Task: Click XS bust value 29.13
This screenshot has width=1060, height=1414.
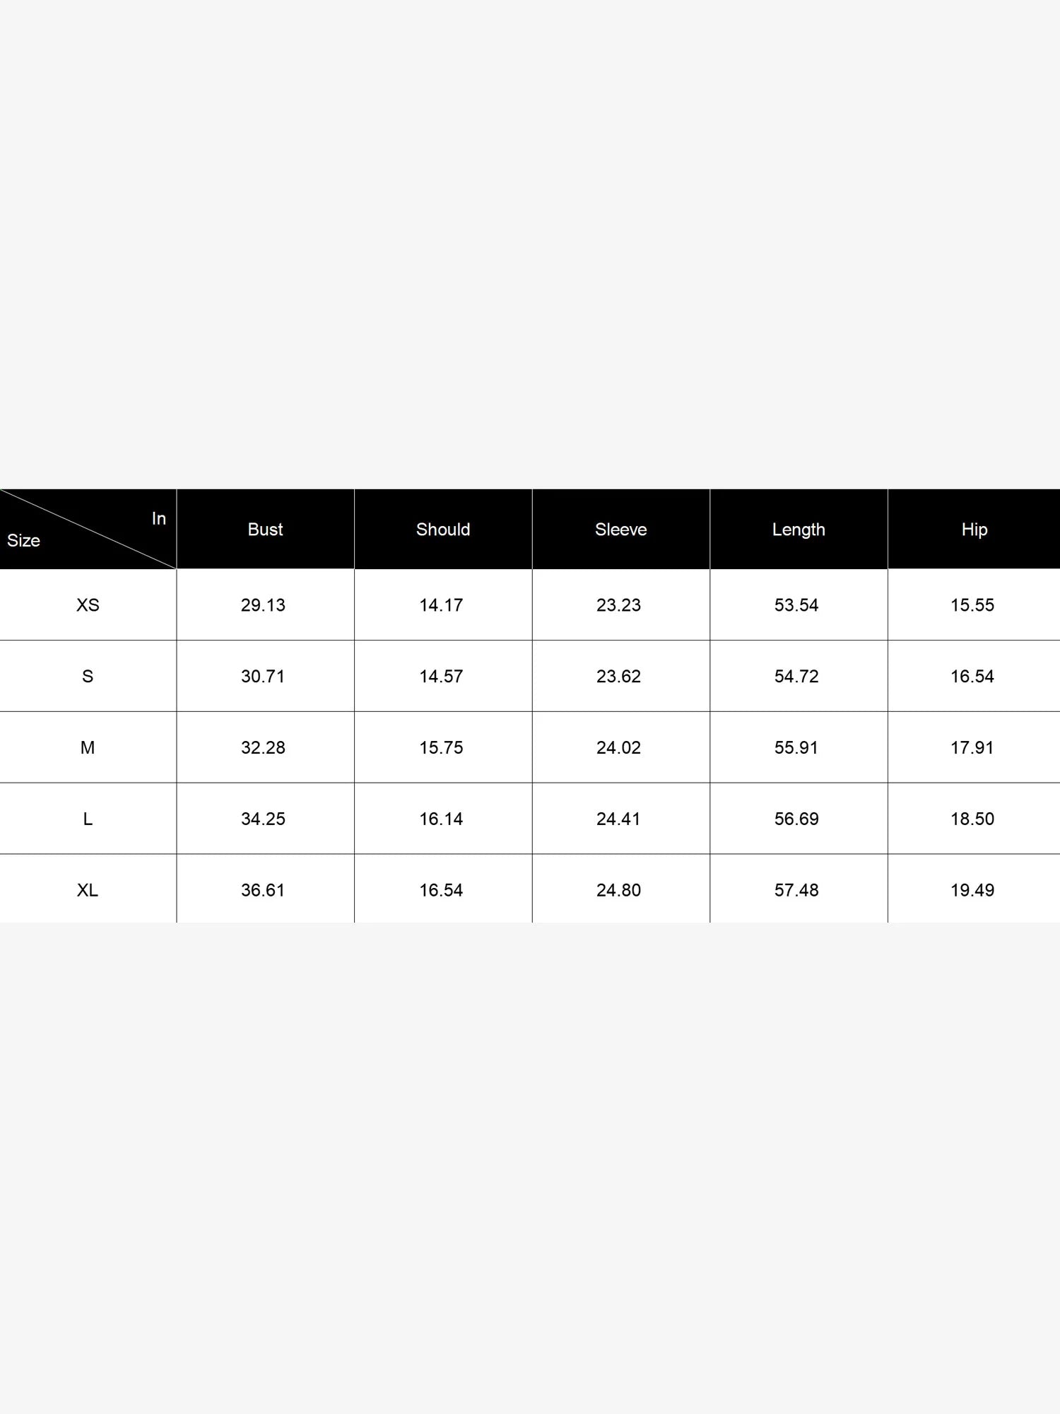Action: [x=263, y=605]
